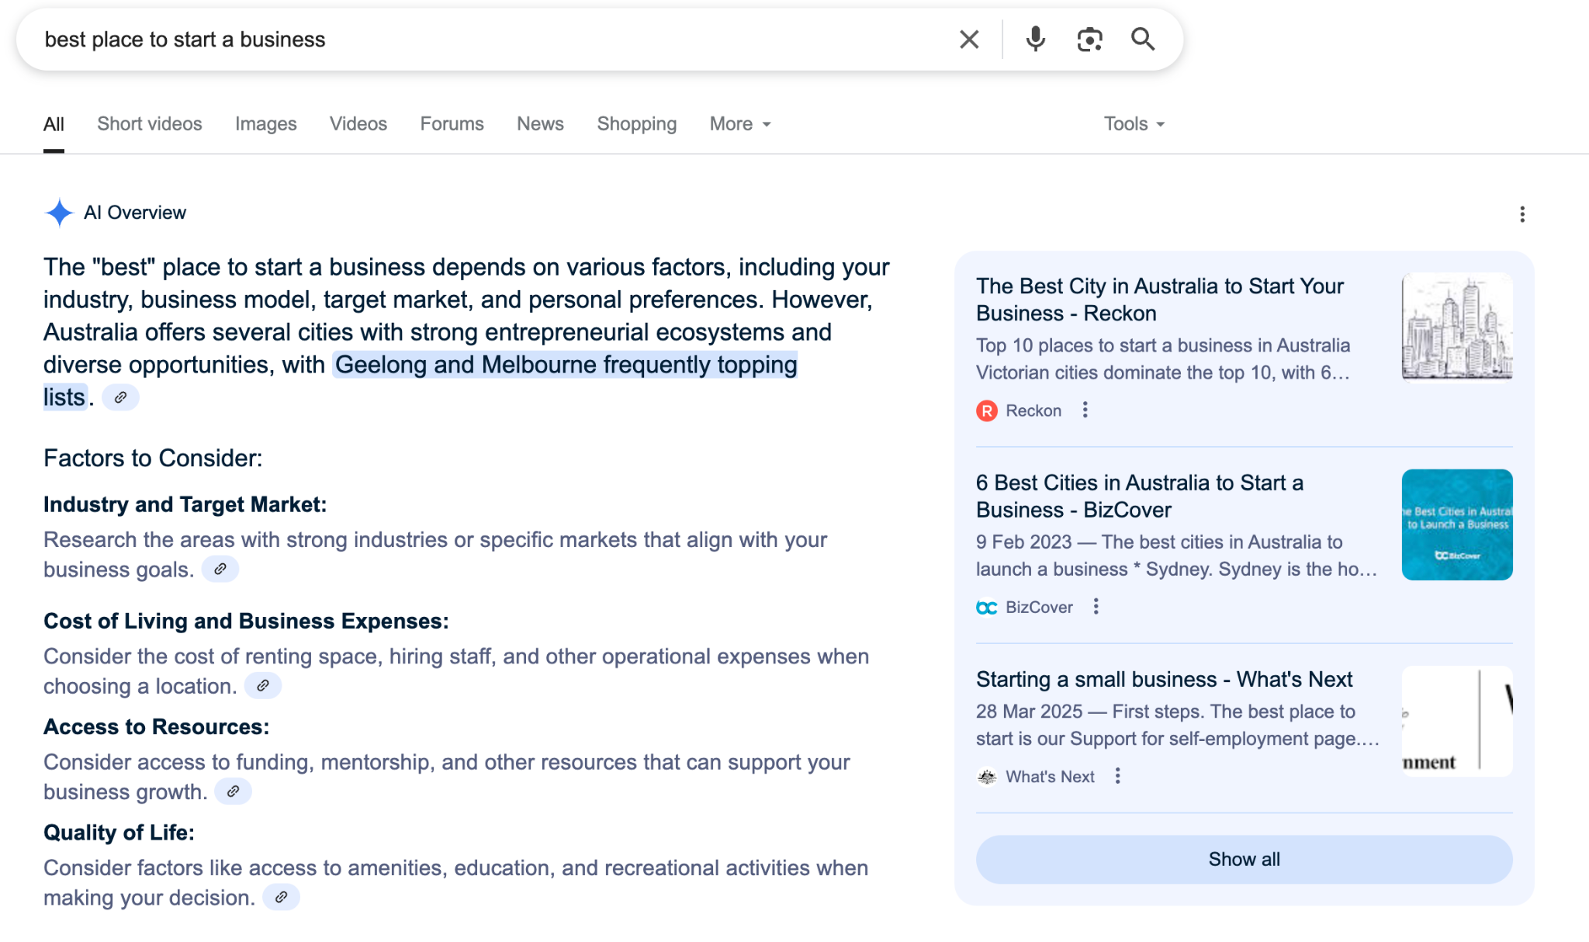Viewport: 1589px width, 942px height.
Task: Click the Show all sources button
Action: pos(1244,859)
